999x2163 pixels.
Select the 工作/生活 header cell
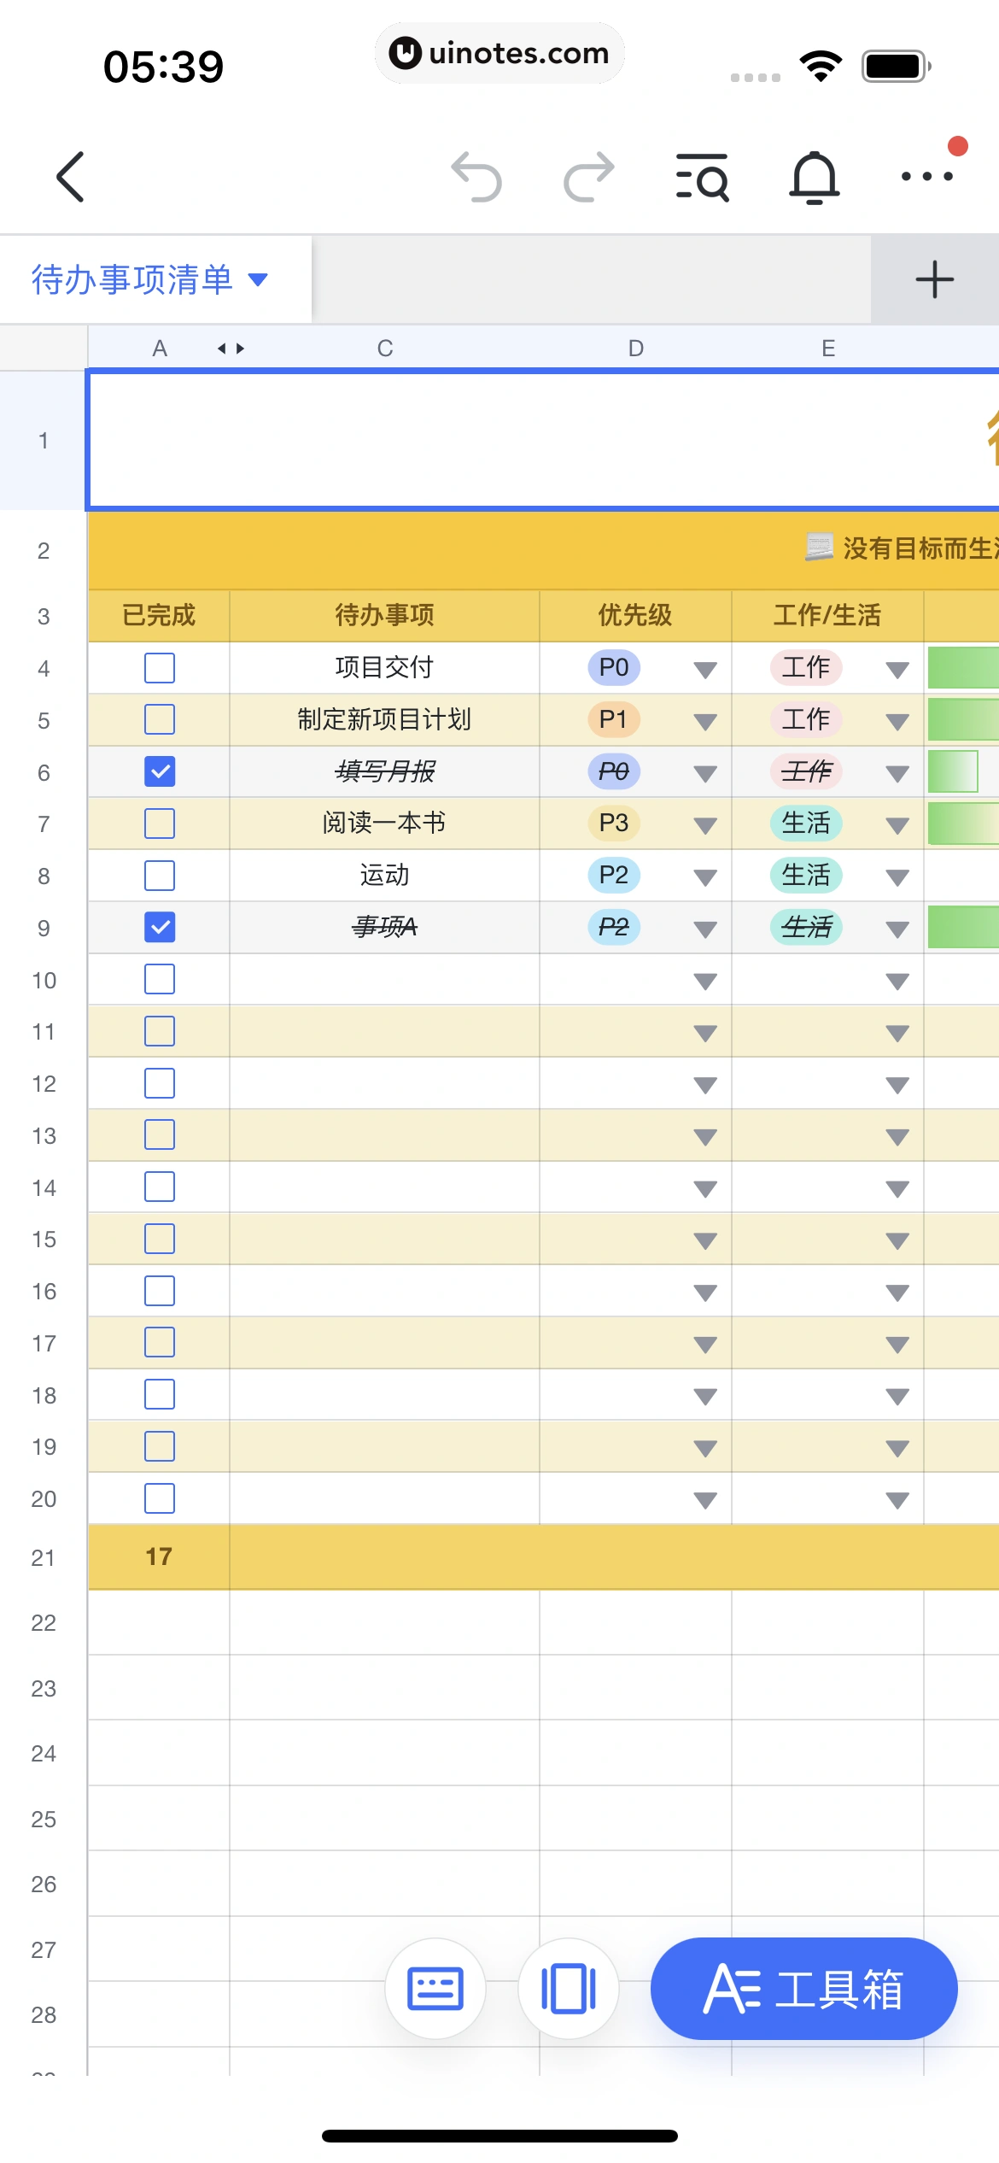pyautogui.click(x=827, y=615)
